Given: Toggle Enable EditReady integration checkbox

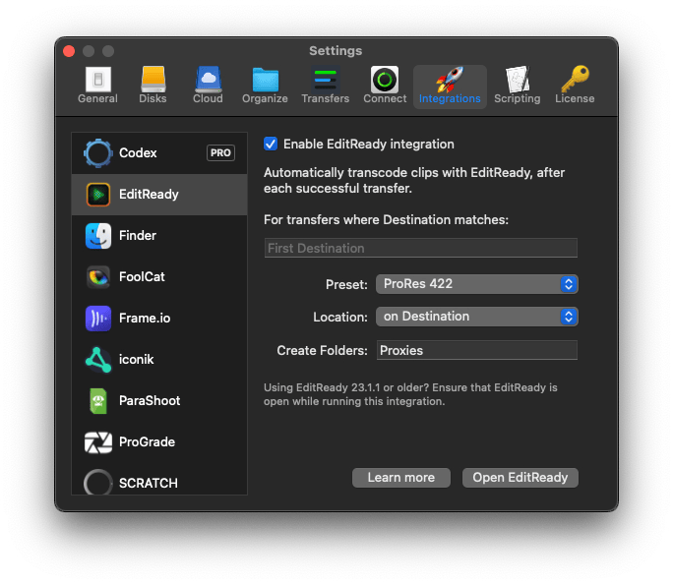Looking at the screenshot, I should [271, 145].
